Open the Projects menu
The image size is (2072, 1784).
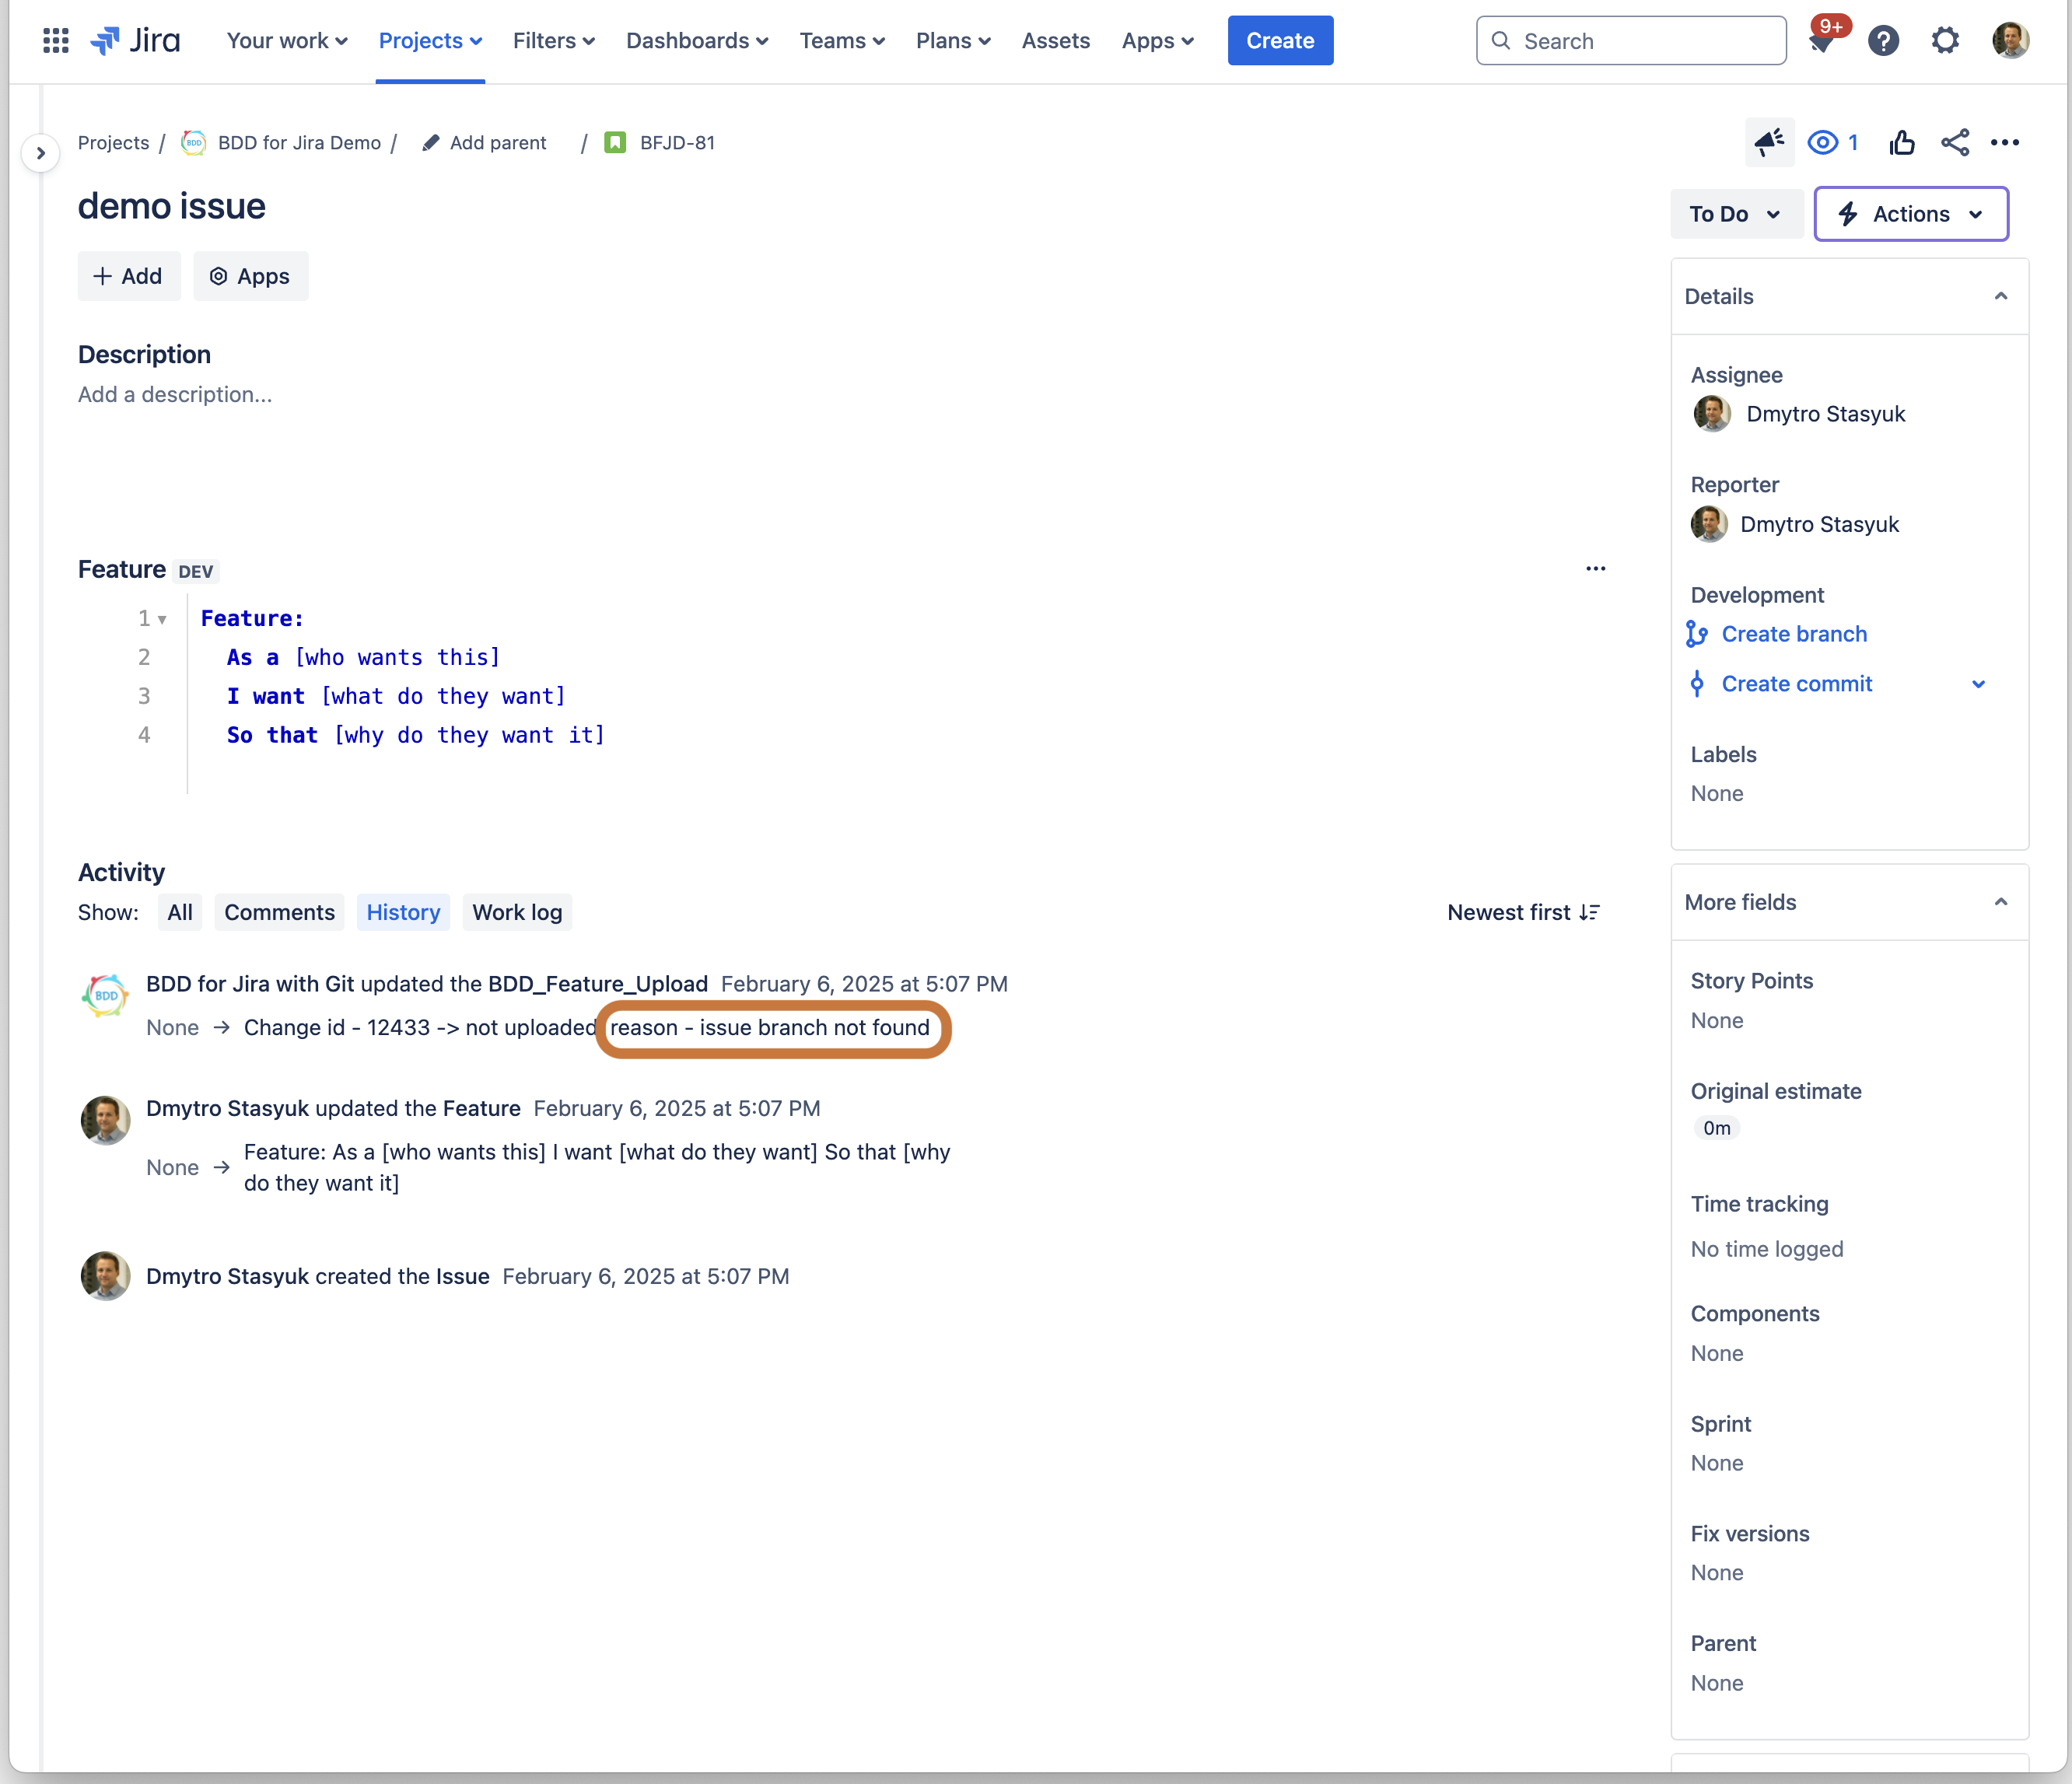pyautogui.click(x=430, y=41)
